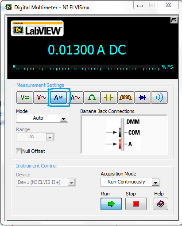Click the green arrow Run button

111,204
